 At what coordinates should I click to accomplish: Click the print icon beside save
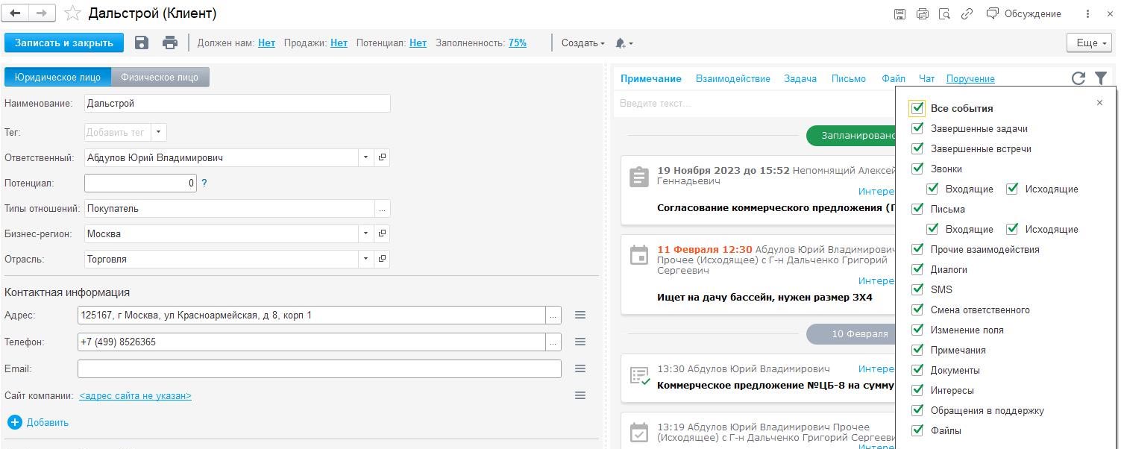point(170,43)
